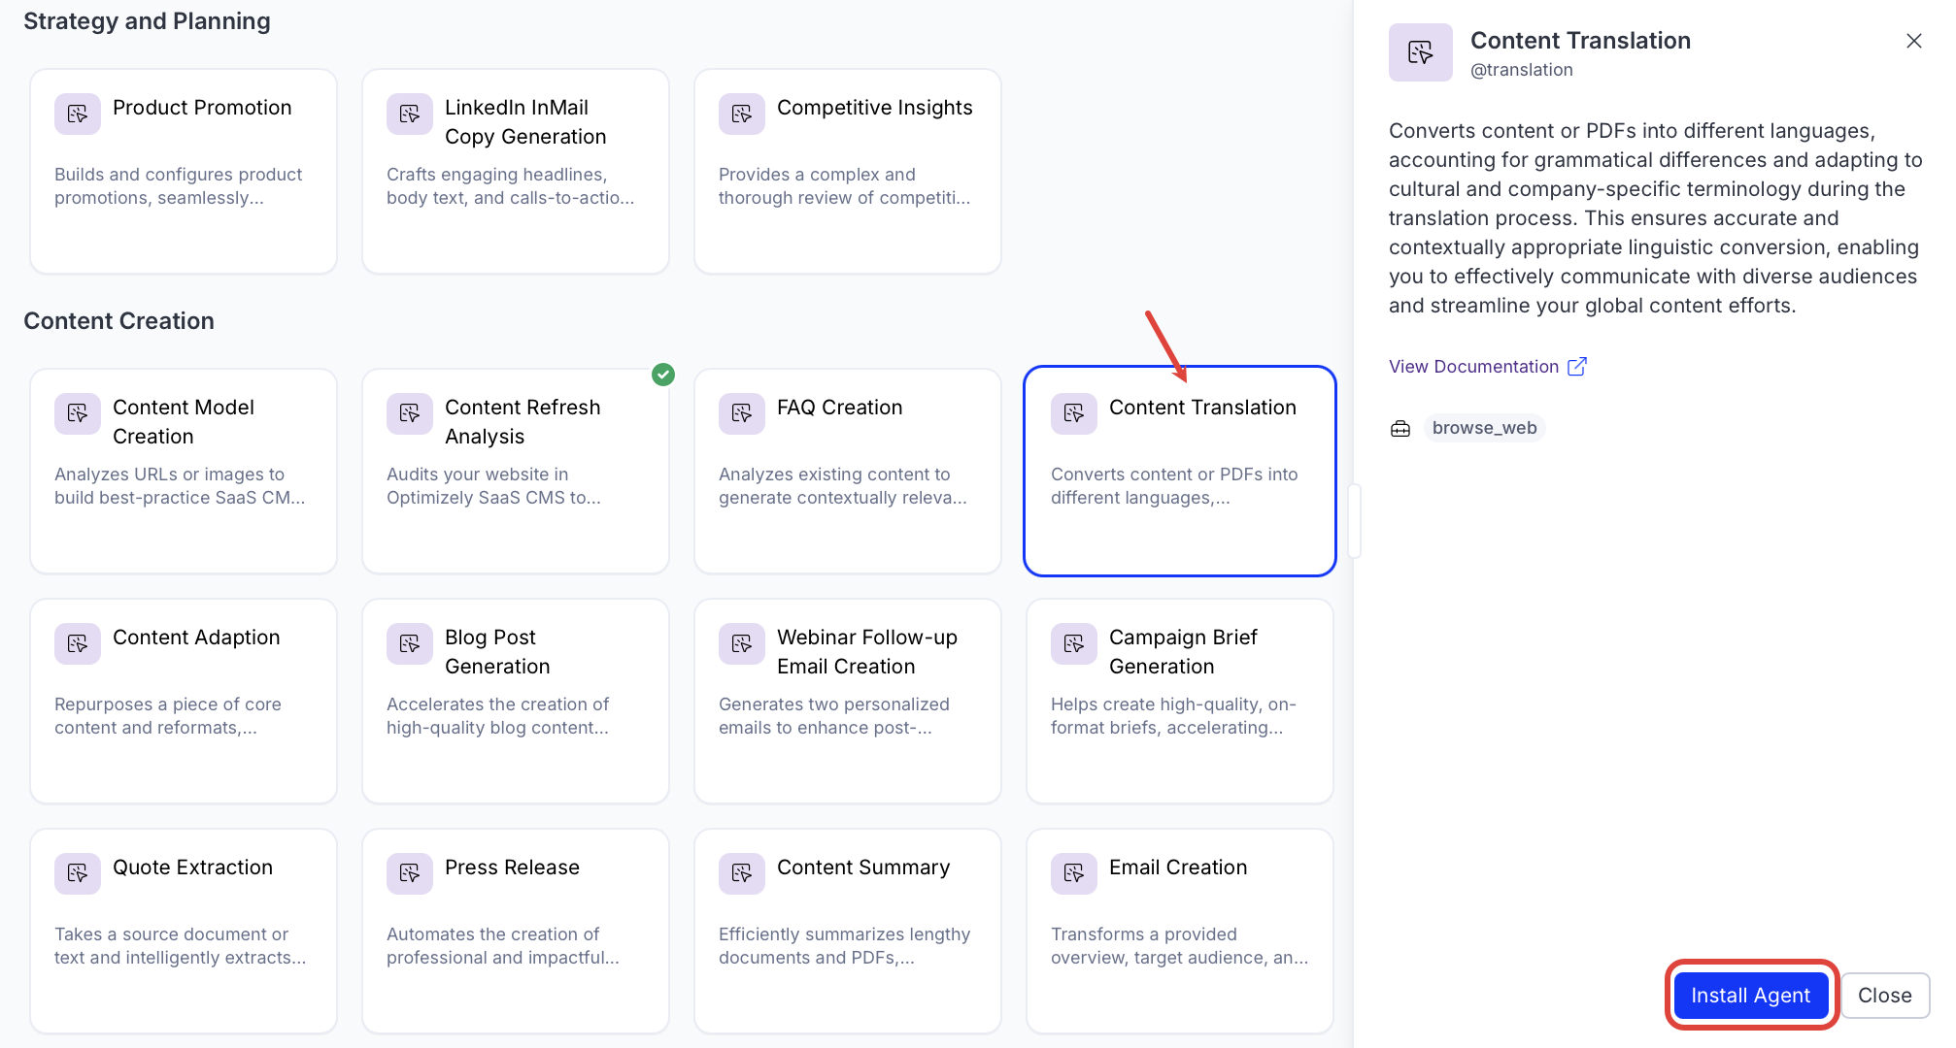The height and width of the screenshot is (1048, 1956).
Task: Open the Webinar Follow-up Email Creation card
Action: pos(848,701)
